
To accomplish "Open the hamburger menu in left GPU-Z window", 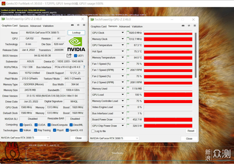I will 84,25.
